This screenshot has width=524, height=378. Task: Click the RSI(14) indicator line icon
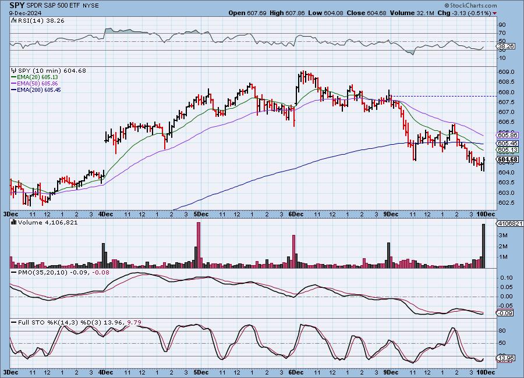point(14,20)
